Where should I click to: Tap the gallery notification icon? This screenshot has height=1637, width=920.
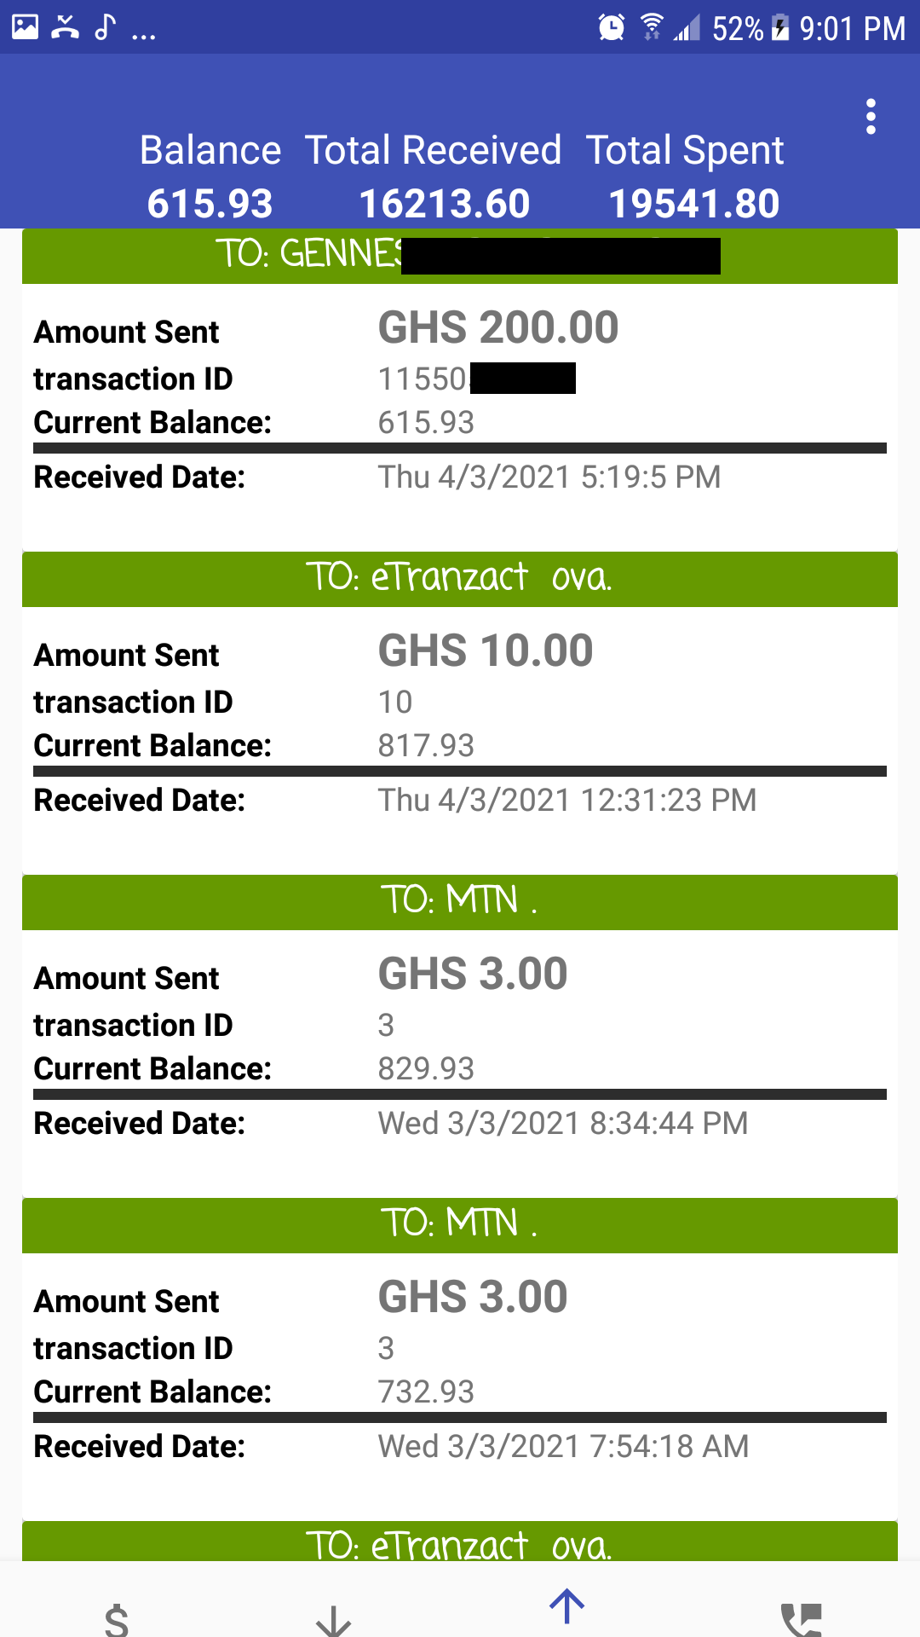[25, 27]
